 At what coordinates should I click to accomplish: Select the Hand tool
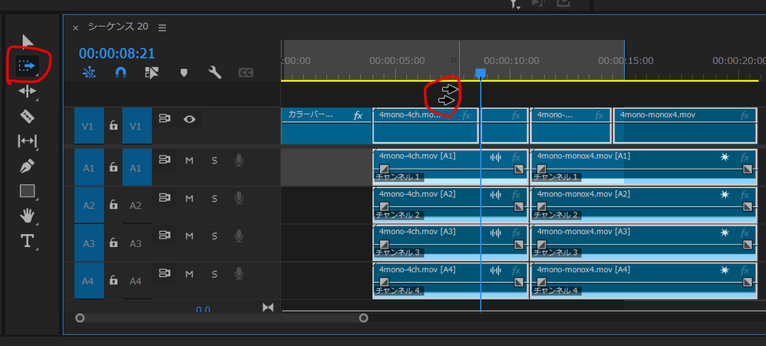(x=27, y=216)
